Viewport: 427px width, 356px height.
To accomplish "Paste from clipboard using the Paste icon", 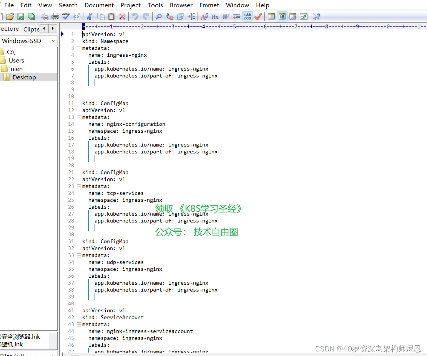I will click(x=111, y=16).
